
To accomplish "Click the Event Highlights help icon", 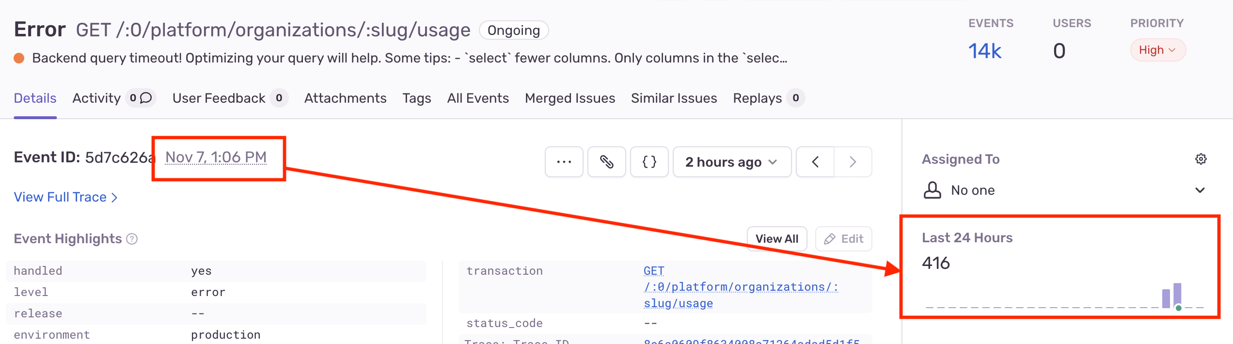I will pos(132,239).
